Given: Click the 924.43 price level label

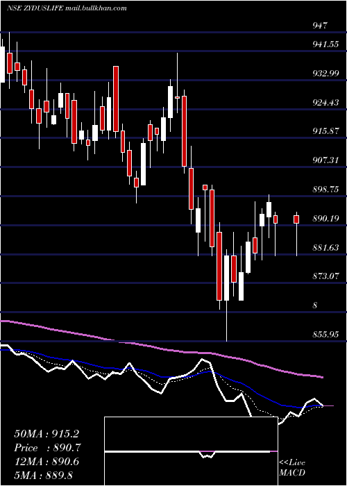Looking at the screenshot, I should 325,102.
